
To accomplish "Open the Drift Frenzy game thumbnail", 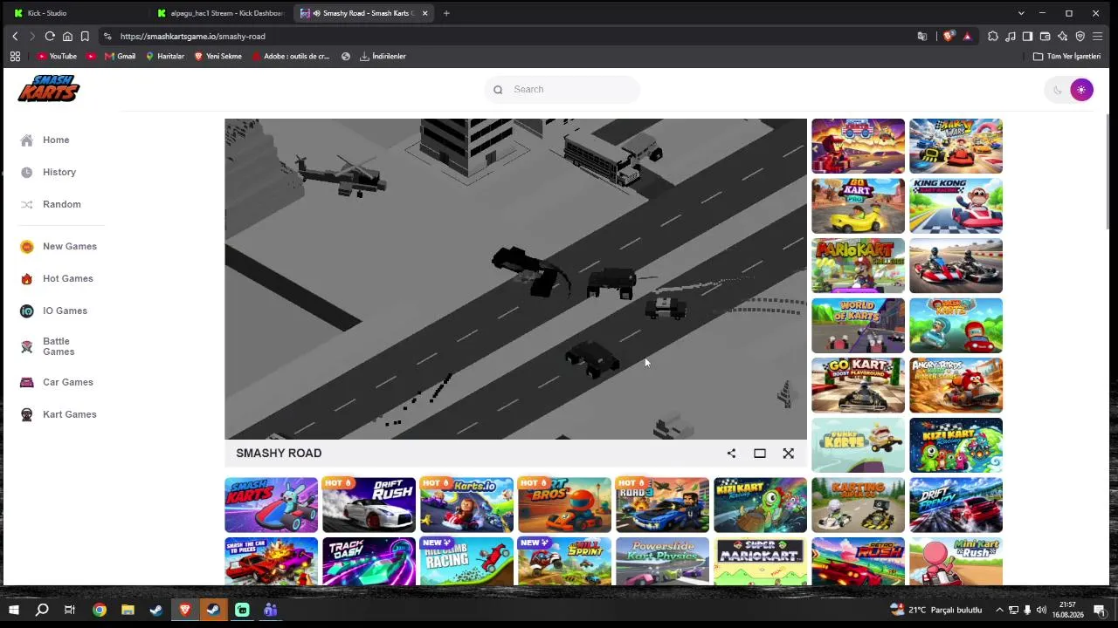I will click(956, 504).
